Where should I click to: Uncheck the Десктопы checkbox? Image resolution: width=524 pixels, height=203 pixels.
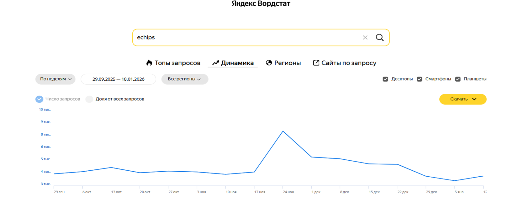(385, 79)
